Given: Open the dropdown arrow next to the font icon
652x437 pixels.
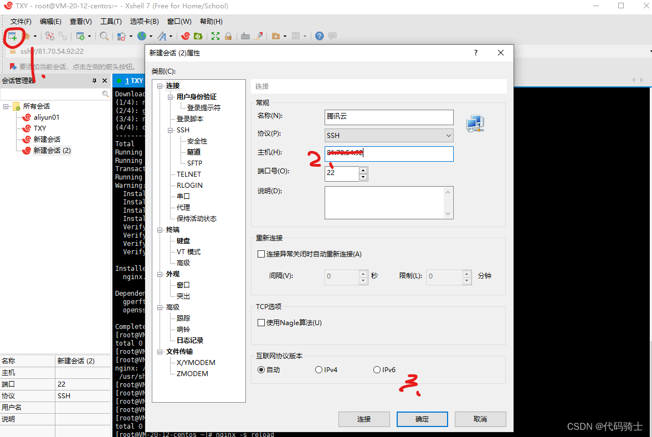Looking at the screenshot, I should point(171,36).
